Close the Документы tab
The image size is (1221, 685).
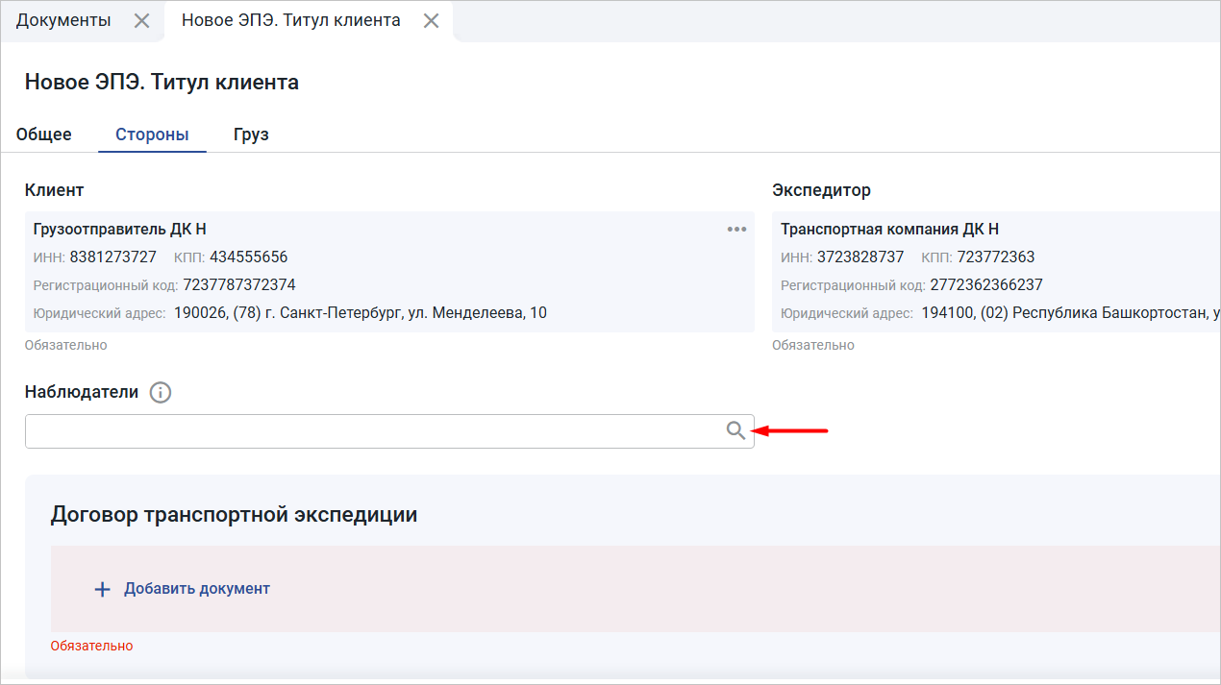pos(141,21)
